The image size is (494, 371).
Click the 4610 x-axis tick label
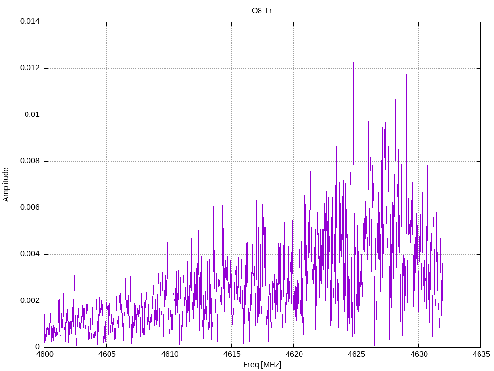point(169,354)
